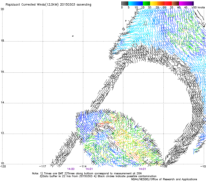Click the dark purple >50 knots segment
The image size is (206, 181).
193,3
